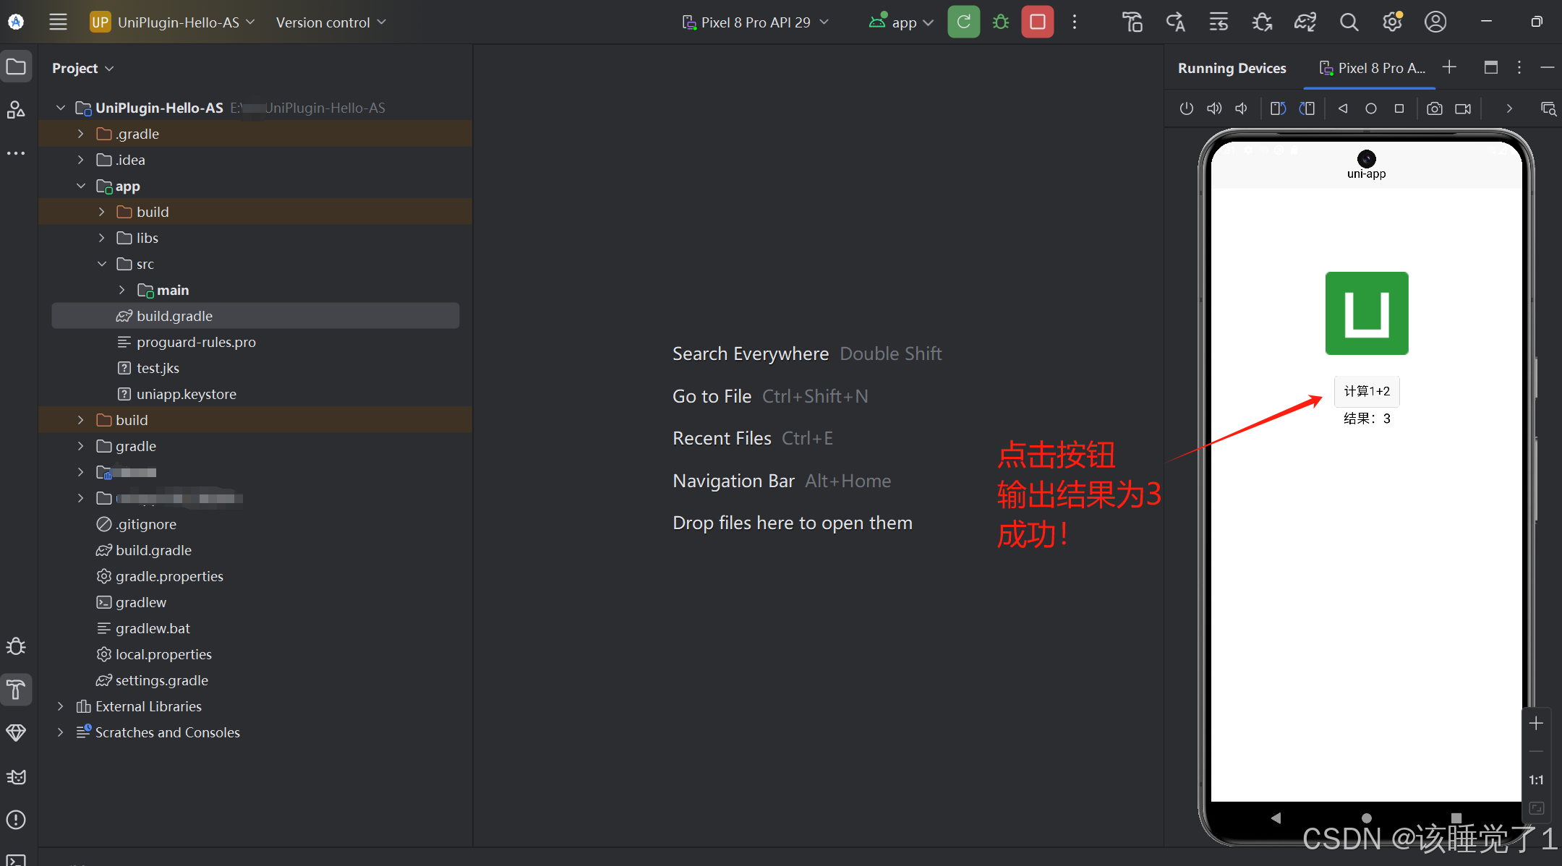
Task: Open Pixel 8 Pro API 29 device dropdown
Action: [755, 22]
